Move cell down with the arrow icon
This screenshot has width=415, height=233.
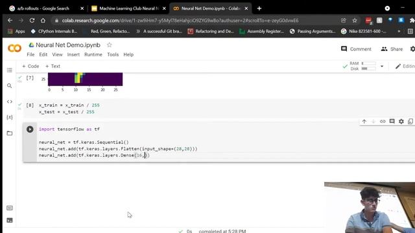(x=373, y=122)
